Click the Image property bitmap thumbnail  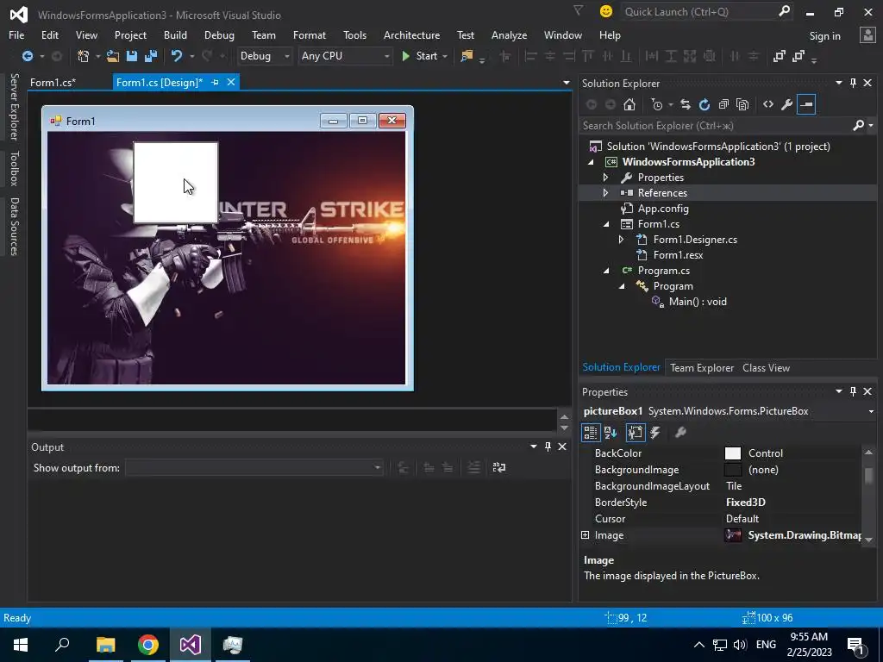click(733, 535)
